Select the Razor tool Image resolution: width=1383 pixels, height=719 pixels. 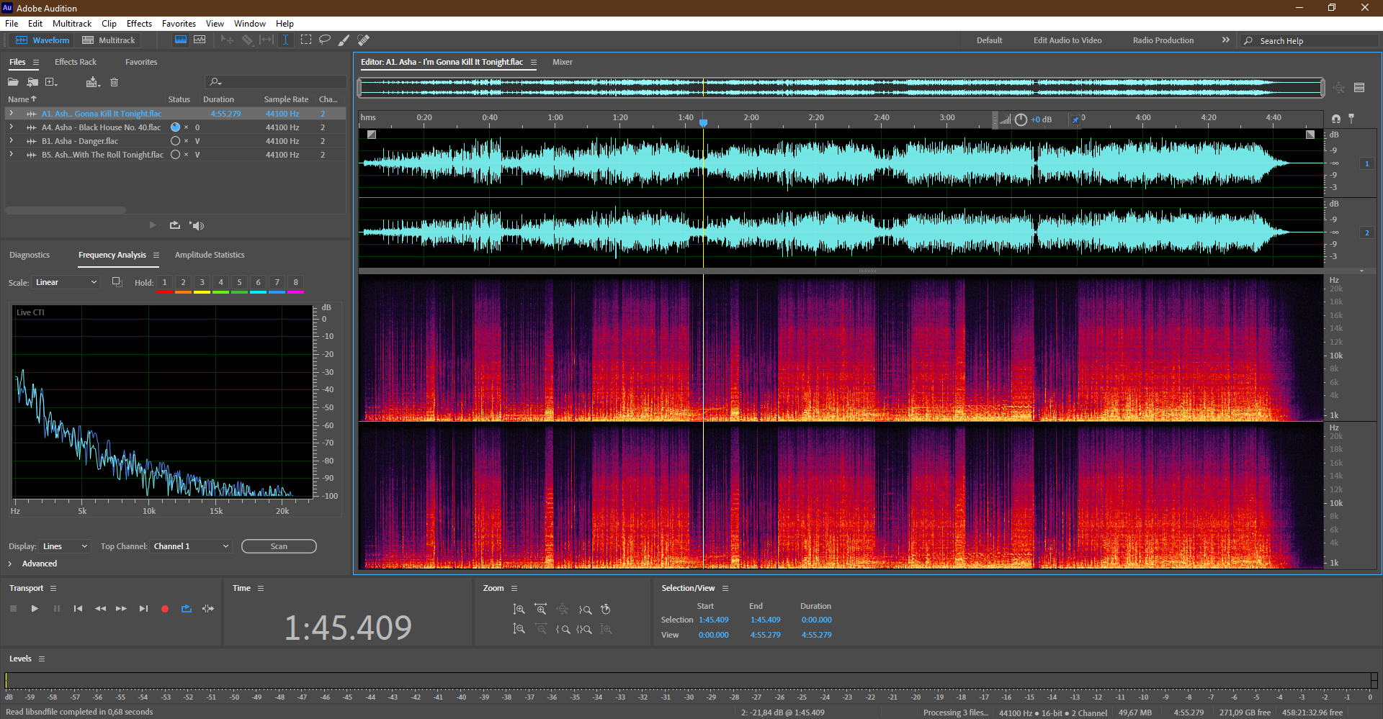tap(247, 40)
